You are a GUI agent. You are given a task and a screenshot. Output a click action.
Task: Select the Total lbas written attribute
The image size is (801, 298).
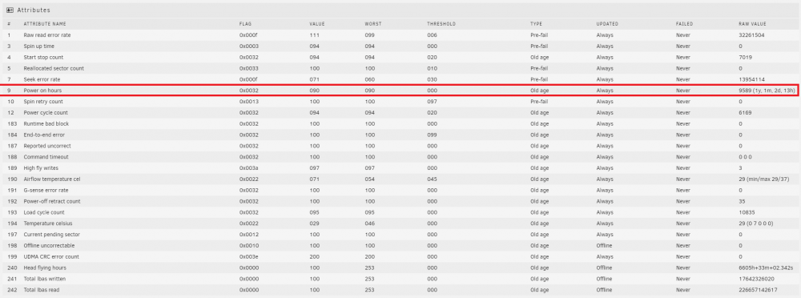click(x=44, y=279)
